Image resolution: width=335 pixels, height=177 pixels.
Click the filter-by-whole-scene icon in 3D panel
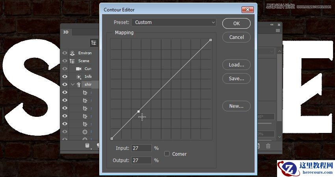click(94, 42)
